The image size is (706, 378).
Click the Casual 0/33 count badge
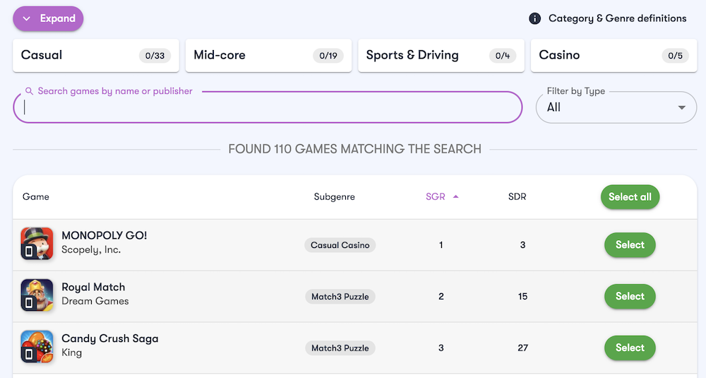click(x=155, y=56)
